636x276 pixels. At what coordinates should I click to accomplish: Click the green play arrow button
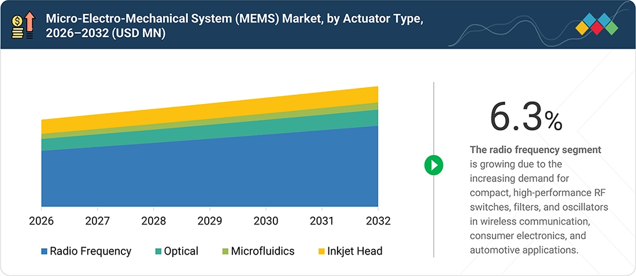point(434,165)
